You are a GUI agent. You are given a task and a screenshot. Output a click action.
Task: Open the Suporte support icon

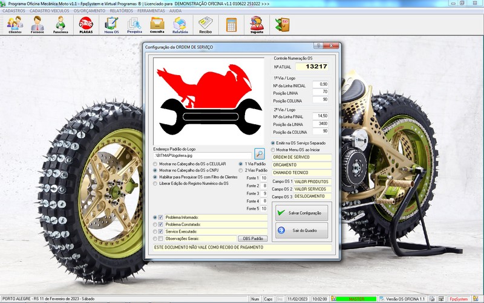257,25
